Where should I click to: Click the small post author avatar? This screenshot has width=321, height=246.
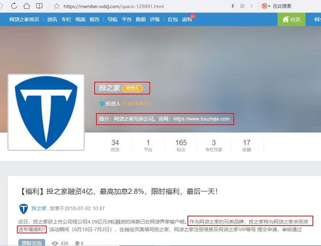click(x=24, y=209)
